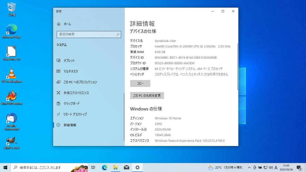Click the Windows 10 Home edition value
Viewport: 306px width, 172px height.
pos(168,118)
